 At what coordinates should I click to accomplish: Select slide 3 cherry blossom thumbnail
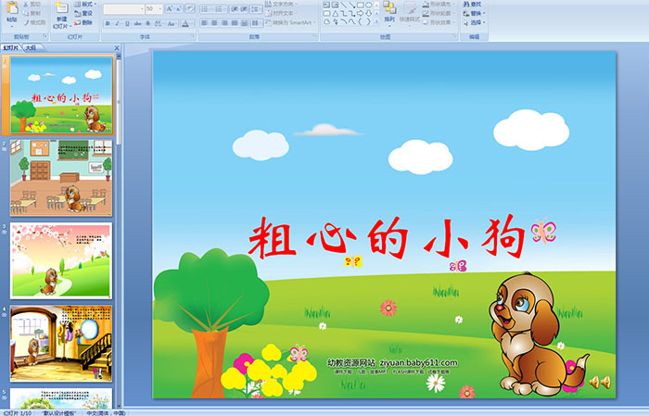pos(61,260)
